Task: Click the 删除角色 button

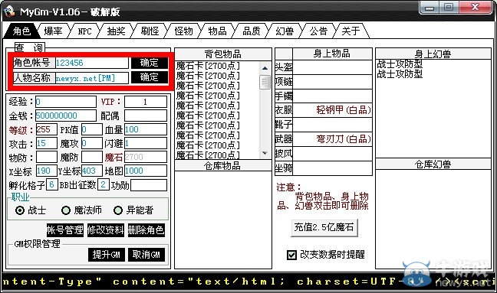Action: [146, 230]
